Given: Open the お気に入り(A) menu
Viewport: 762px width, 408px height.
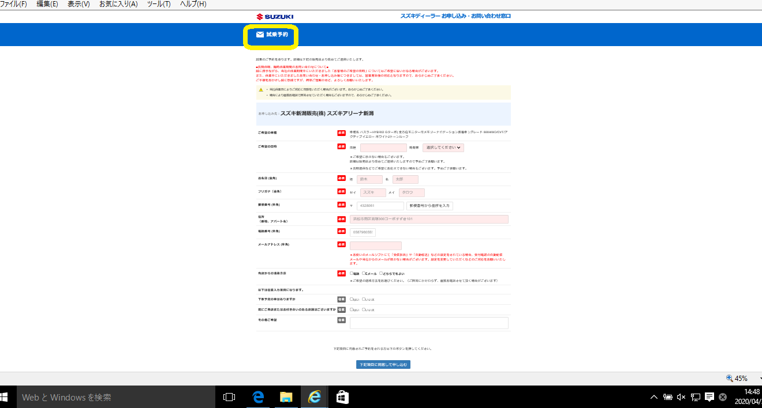Looking at the screenshot, I should (118, 4).
